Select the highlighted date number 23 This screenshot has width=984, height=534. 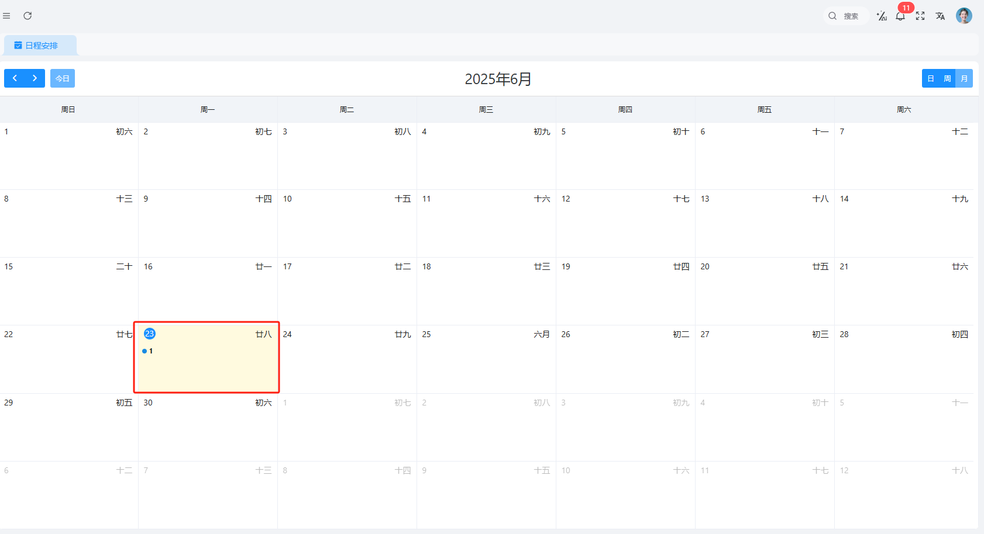click(x=150, y=334)
